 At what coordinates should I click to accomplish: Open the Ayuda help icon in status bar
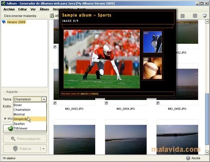[x=188, y=158]
